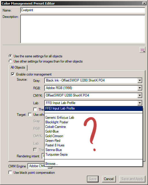Open the Rendering intent dropdown
The width and height of the screenshot is (148, 185).
pyautogui.click(x=43, y=156)
